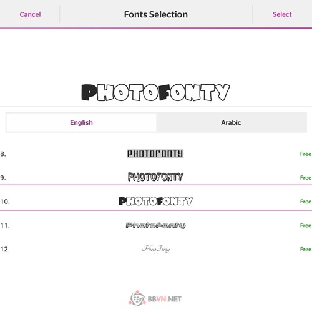Click the number 10 list index

click(5, 202)
